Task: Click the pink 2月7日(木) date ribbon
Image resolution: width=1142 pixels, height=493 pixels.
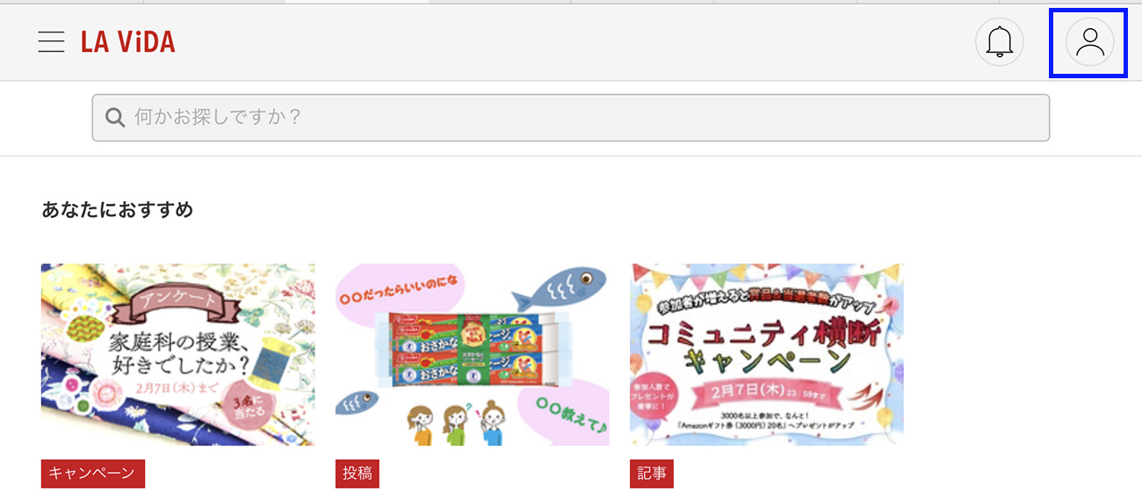Action: [767, 391]
